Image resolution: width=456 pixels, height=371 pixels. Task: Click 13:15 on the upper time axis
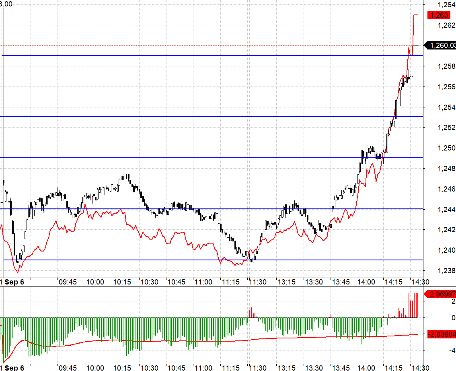tap(286, 282)
